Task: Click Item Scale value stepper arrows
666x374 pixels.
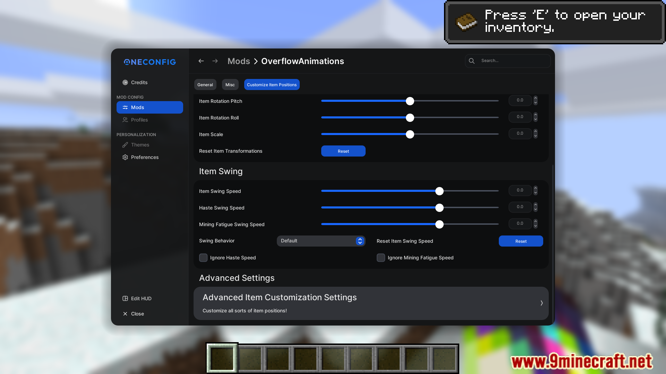Action: click(536, 134)
